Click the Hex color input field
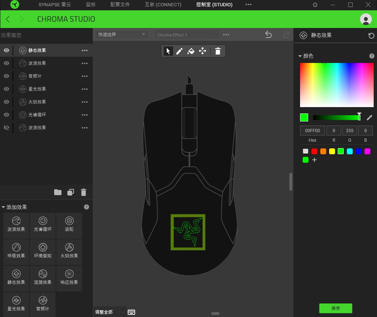Viewport: 377px width, 317px height. pyautogui.click(x=312, y=131)
